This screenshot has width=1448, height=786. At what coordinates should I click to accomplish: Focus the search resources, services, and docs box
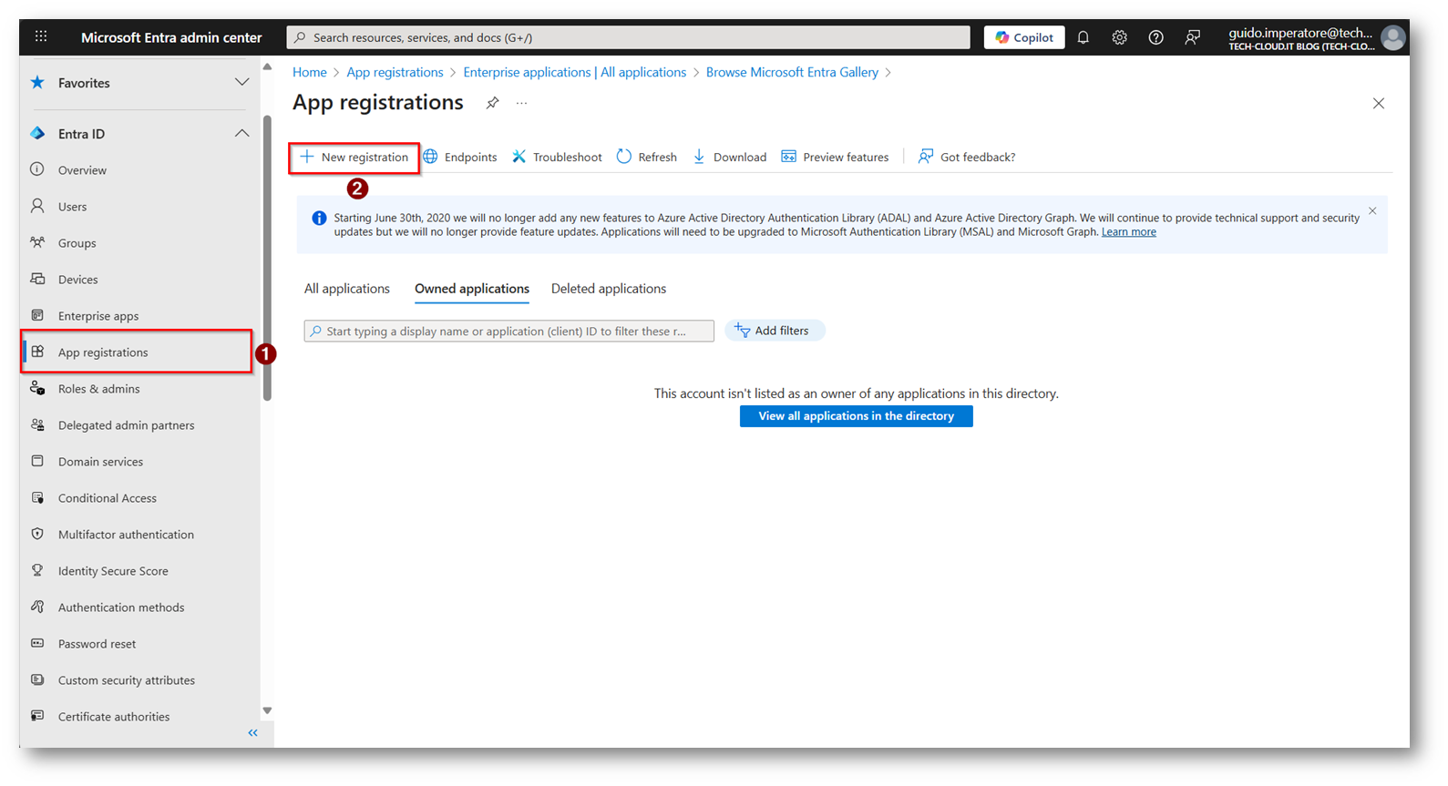click(x=629, y=37)
